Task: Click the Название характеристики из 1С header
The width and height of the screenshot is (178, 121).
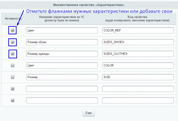Action: click(62, 18)
